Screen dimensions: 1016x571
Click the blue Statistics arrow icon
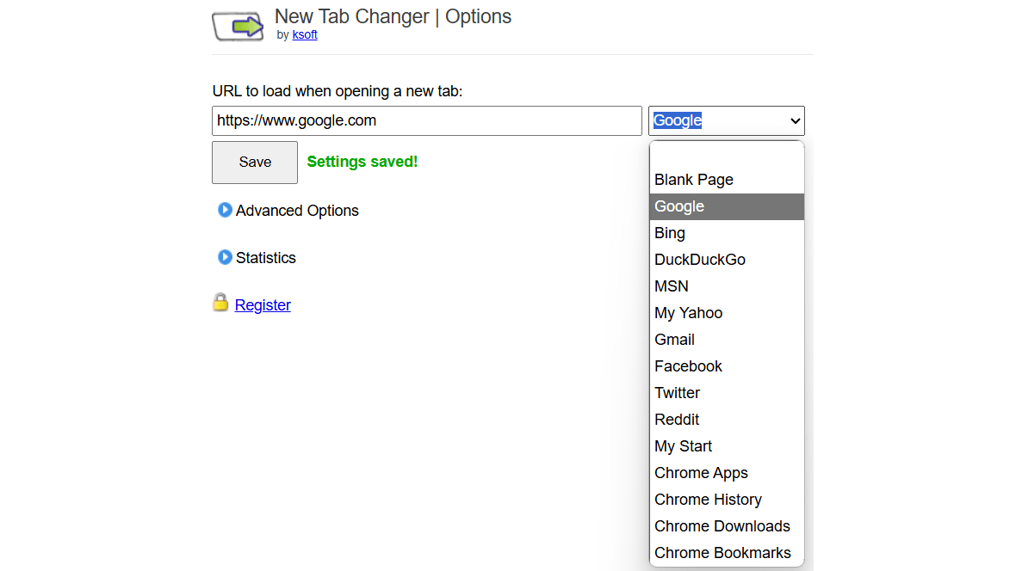(x=225, y=257)
